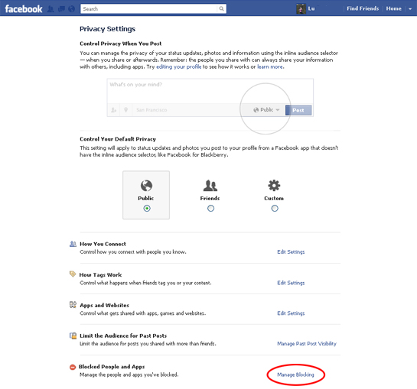The height and width of the screenshot is (389, 417).
Task: Click the Control Your Default Privacy heading
Action: 118,139
